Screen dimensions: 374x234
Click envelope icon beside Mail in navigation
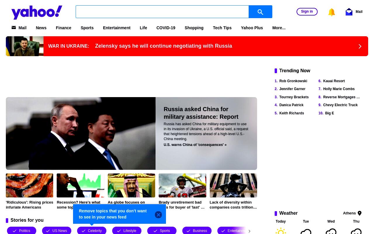tap(14, 27)
